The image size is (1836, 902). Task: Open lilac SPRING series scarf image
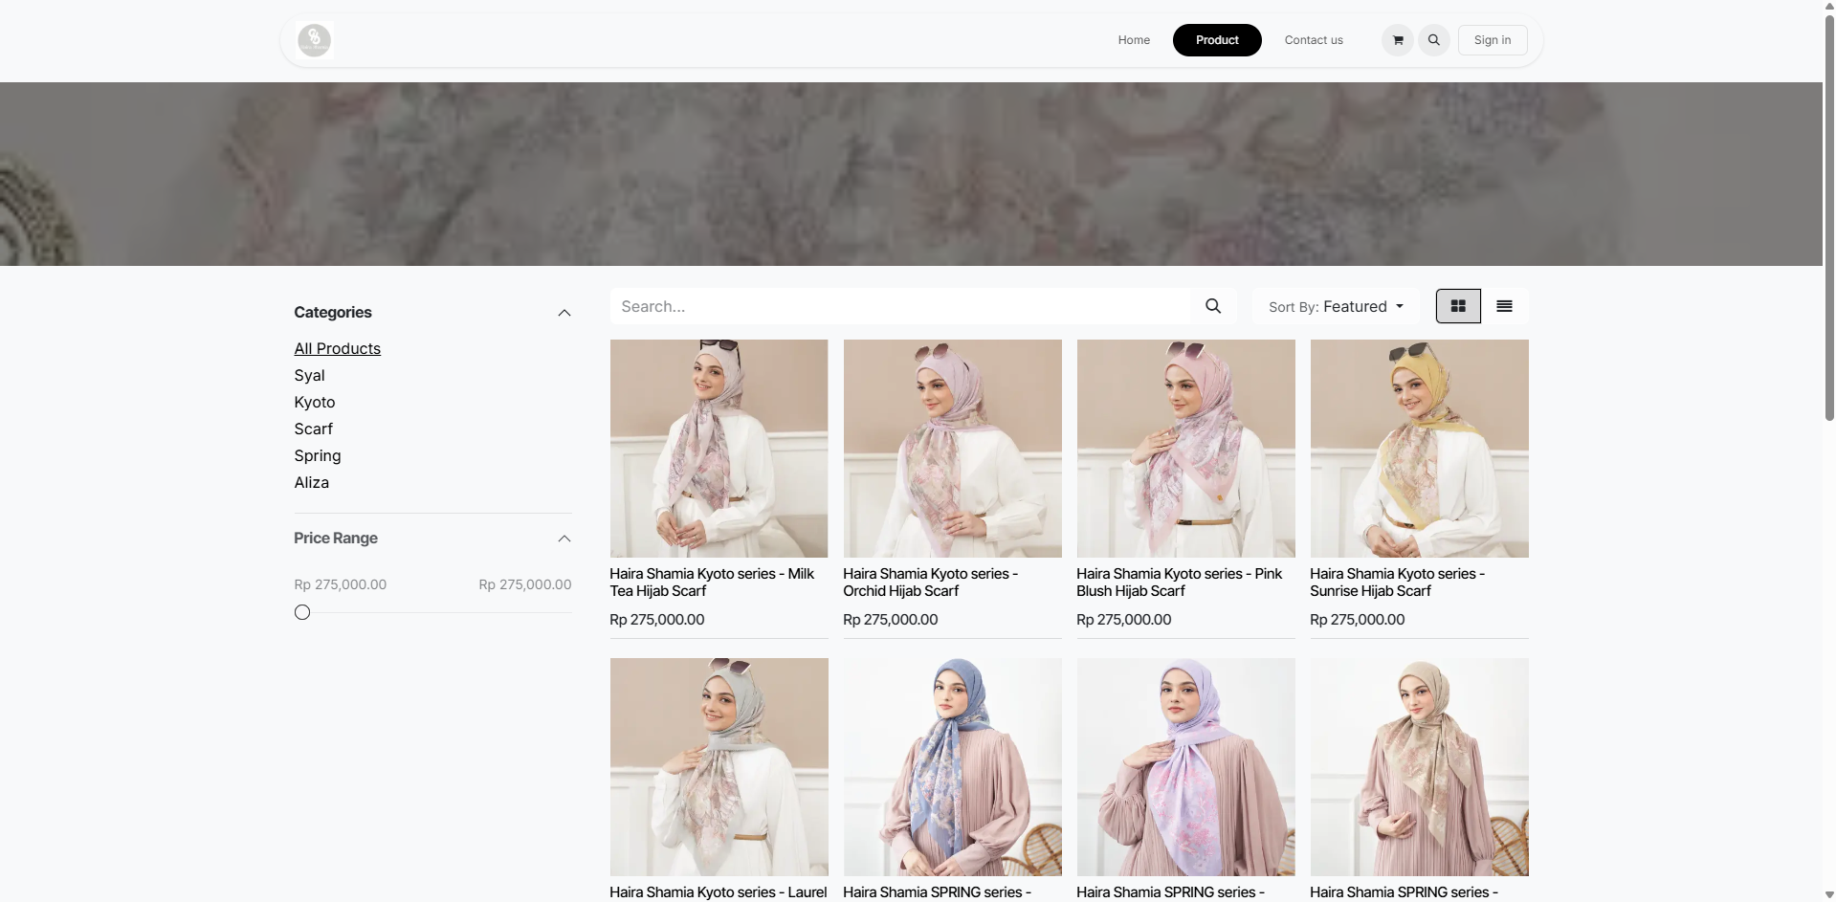pos(1186,767)
